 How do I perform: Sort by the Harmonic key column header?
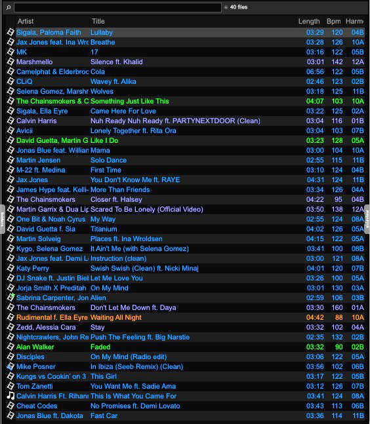(x=354, y=21)
